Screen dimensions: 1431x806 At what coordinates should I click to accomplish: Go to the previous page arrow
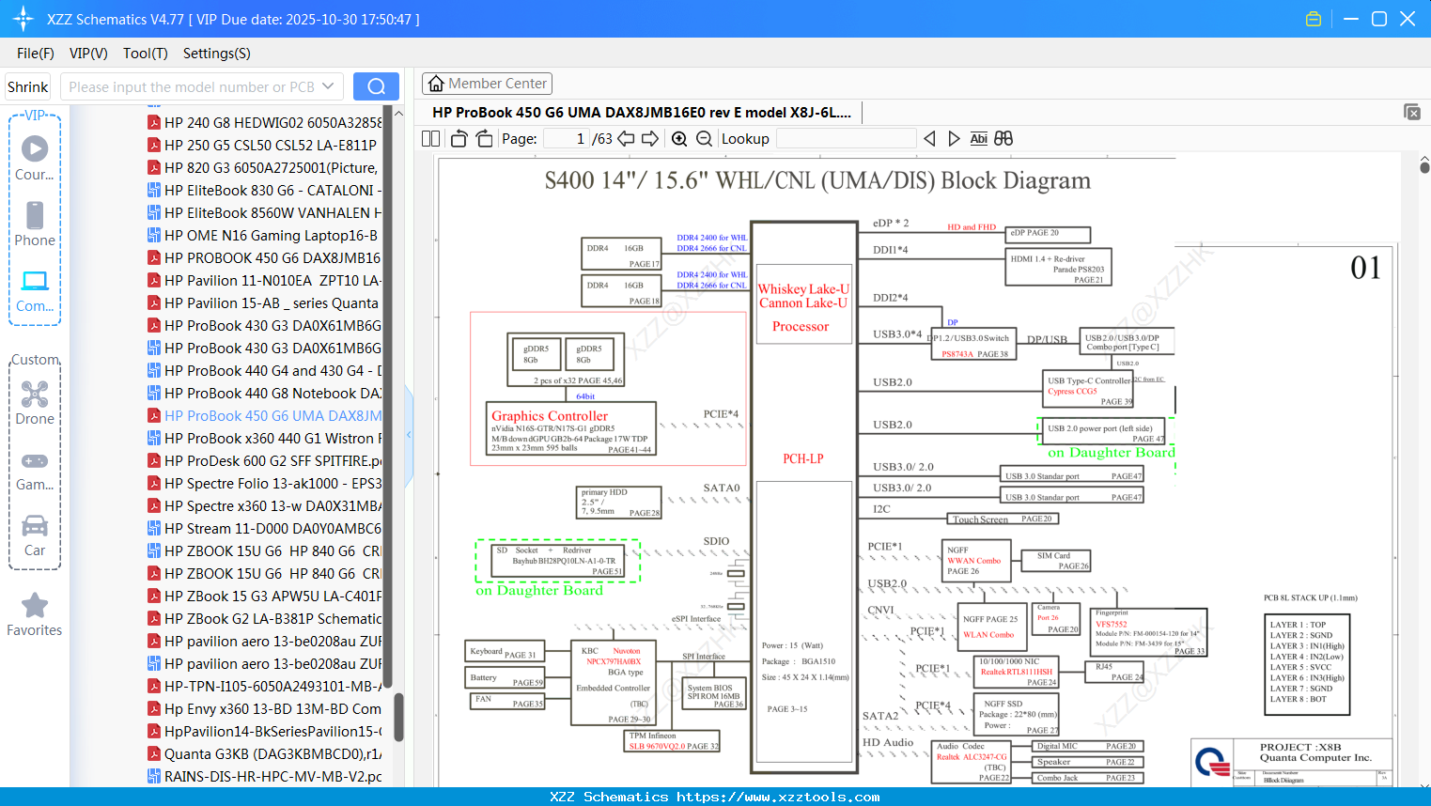pos(626,138)
